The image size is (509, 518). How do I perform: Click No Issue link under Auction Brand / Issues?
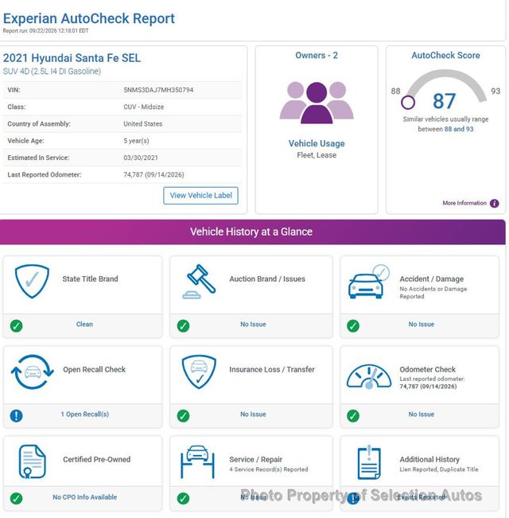(253, 324)
